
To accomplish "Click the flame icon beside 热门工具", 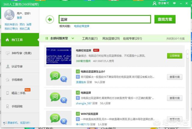I will tap(7, 40).
